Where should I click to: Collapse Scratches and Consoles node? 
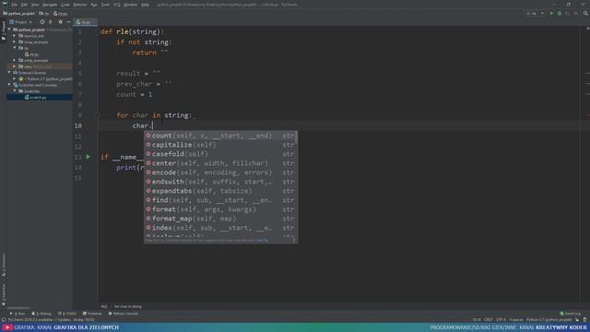[x=9, y=85]
